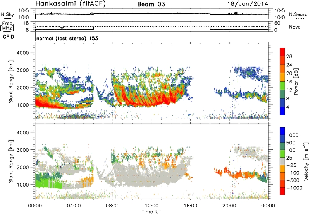Click the 28 label on power color bar
Image resolution: width=310 pixels, height=214 pixels.
289,56
